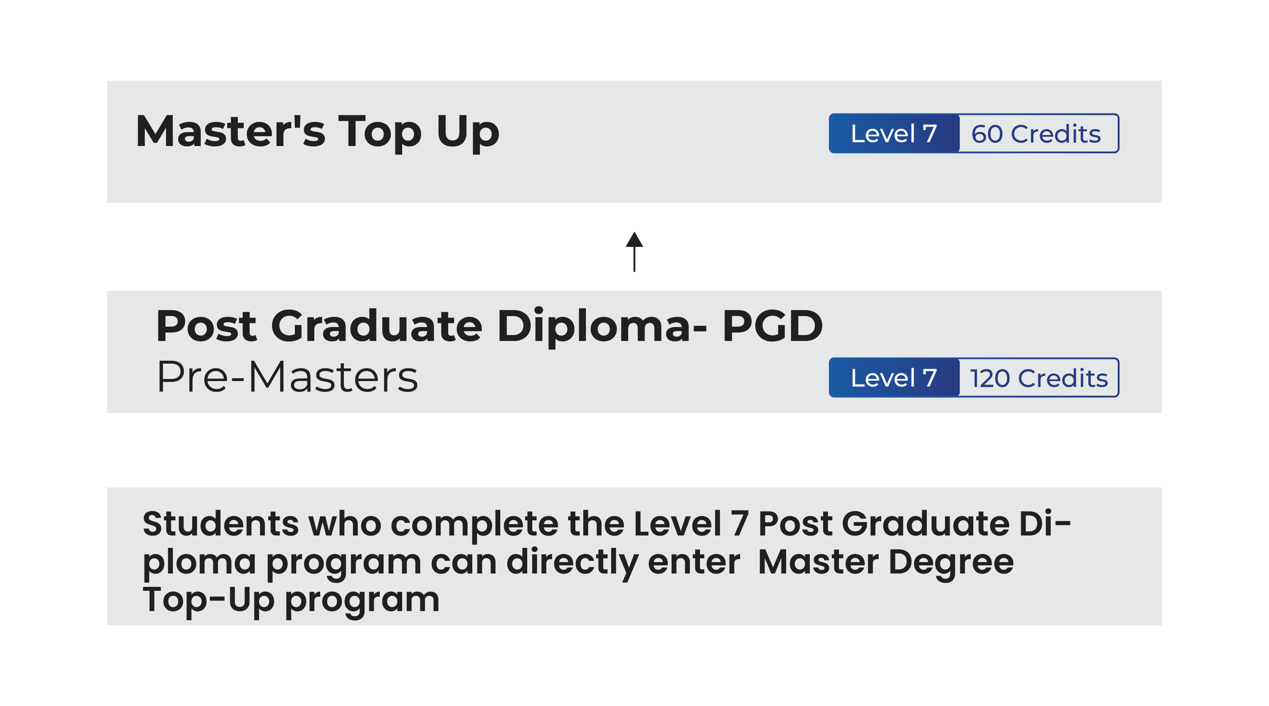Click the Post Graduate words in the bold heading
Screen dimensions: 1269x706
coord(319,326)
